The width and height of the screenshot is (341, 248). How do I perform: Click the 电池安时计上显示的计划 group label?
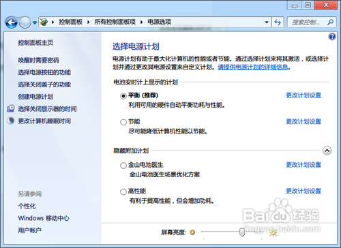145,82
